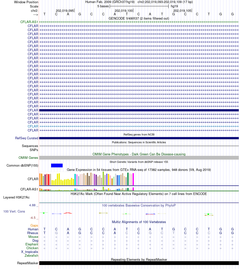Select the black RepeatMasker bar
The width and height of the screenshot is (239, 269).
click(139, 263)
